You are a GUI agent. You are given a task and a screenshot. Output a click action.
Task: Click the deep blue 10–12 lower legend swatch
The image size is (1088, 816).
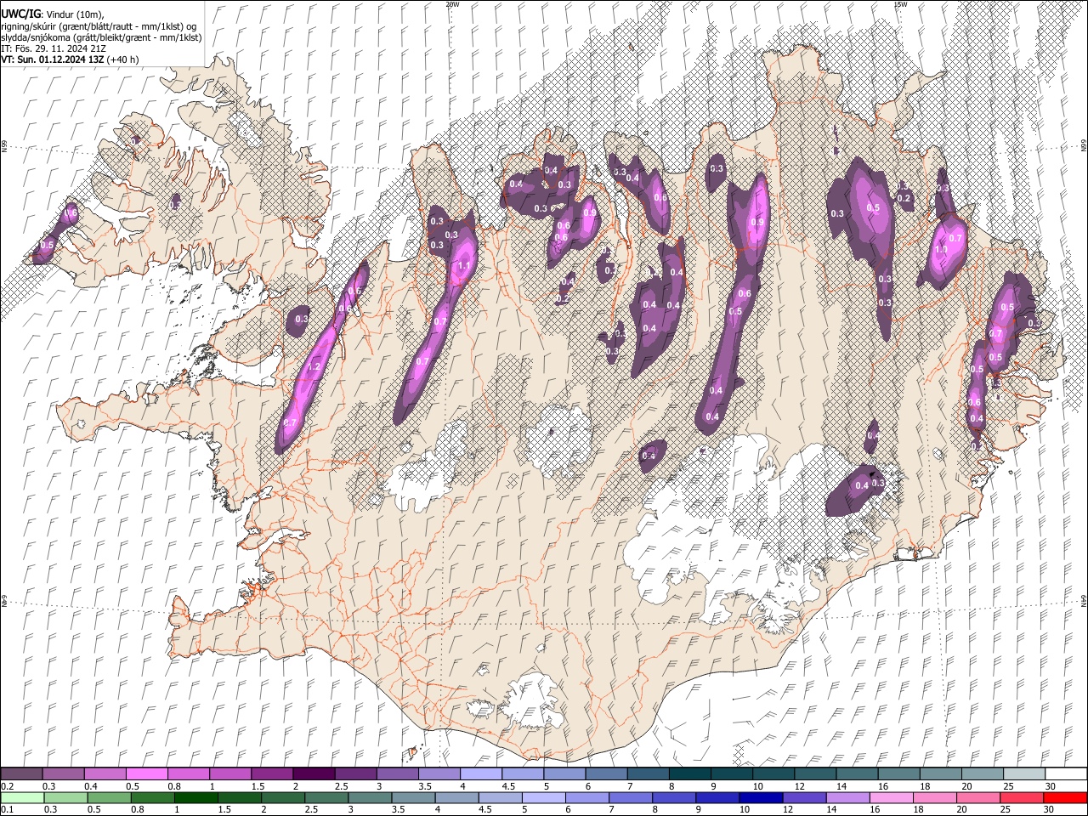click(x=761, y=797)
